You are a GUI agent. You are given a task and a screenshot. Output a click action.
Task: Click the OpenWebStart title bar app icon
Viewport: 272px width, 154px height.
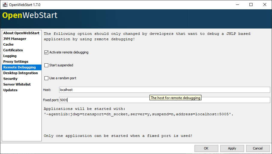(x=5, y=5)
